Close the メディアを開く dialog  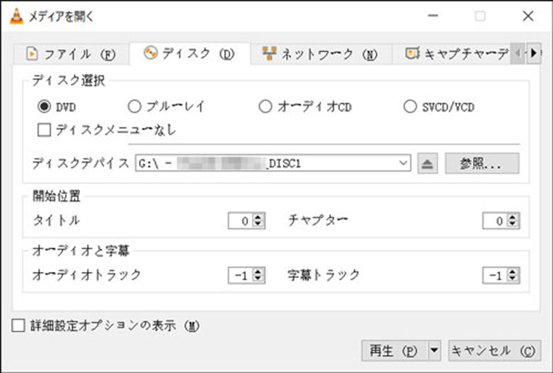pyautogui.click(x=528, y=16)
